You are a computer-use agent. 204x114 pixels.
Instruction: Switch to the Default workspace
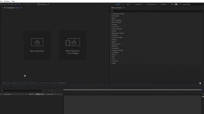tap(118, 4)
